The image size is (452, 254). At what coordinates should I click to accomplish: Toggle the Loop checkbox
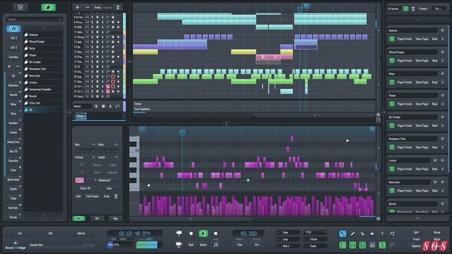coord(278,239)
